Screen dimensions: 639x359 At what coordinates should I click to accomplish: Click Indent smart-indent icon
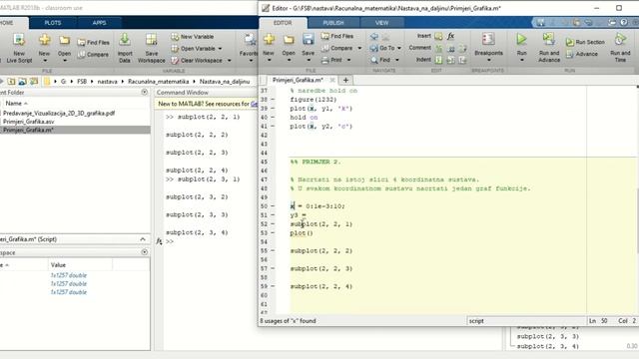pyautogui.click(x=438, y=60)
